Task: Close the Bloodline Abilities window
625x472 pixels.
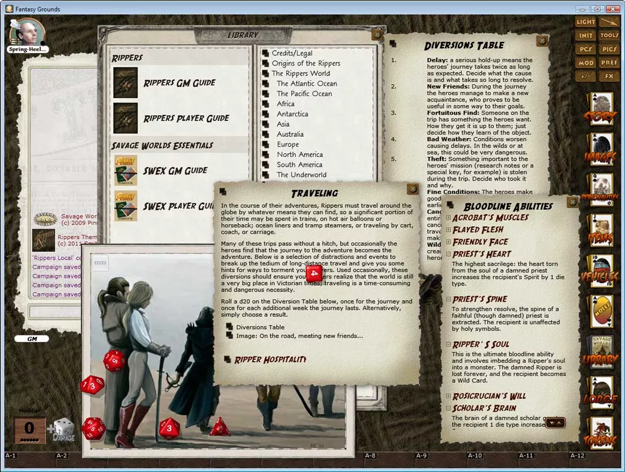Action: (572, 202)
